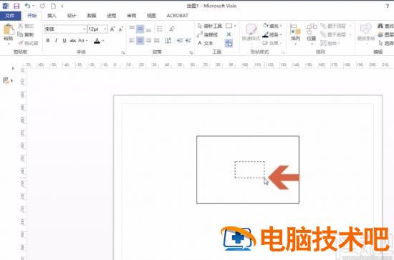
Task: Open the Customize Quick Access Toolbar dropdown
Action: tap(62, 6)
